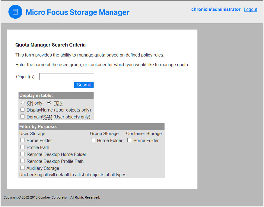Select the CN only radio button

(x=23, y=103)
